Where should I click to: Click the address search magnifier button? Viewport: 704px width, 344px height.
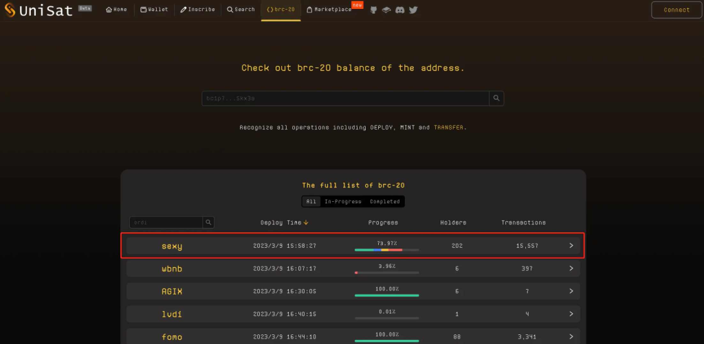496,98
